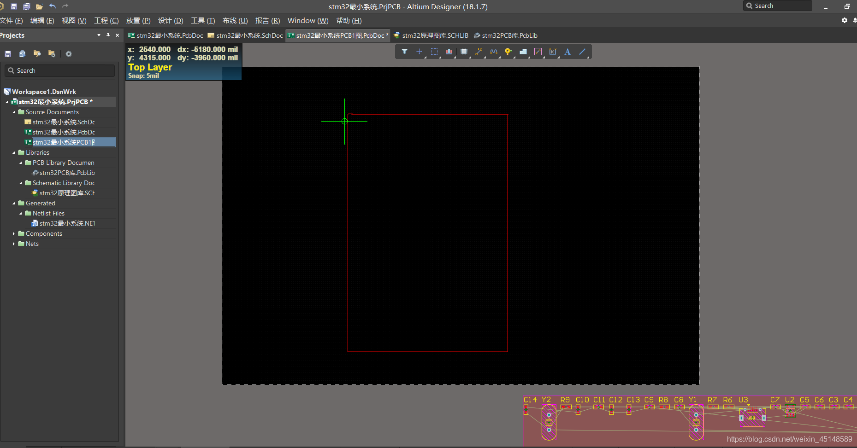Open stm32PCB库.PcbLib in project tree
The height and width of the screenshot is (448, 857).
(x=67, y=173)
